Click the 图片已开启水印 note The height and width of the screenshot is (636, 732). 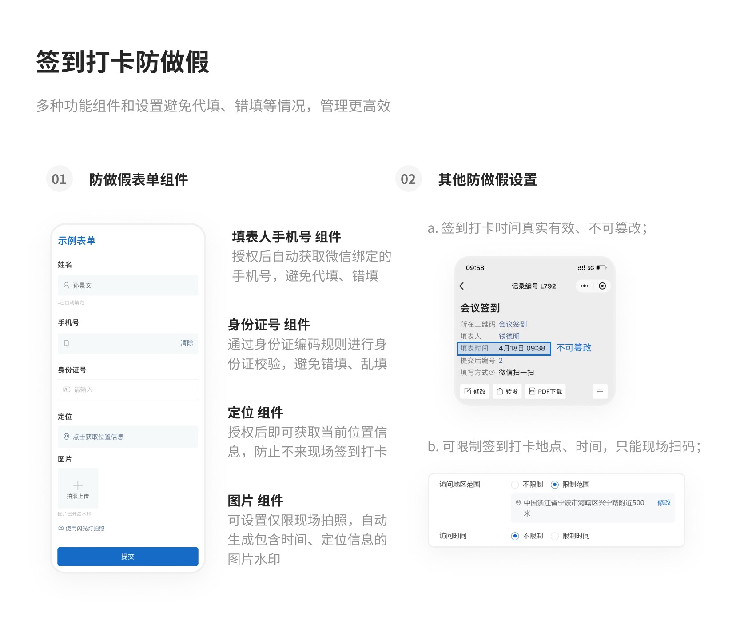(75, 514)
